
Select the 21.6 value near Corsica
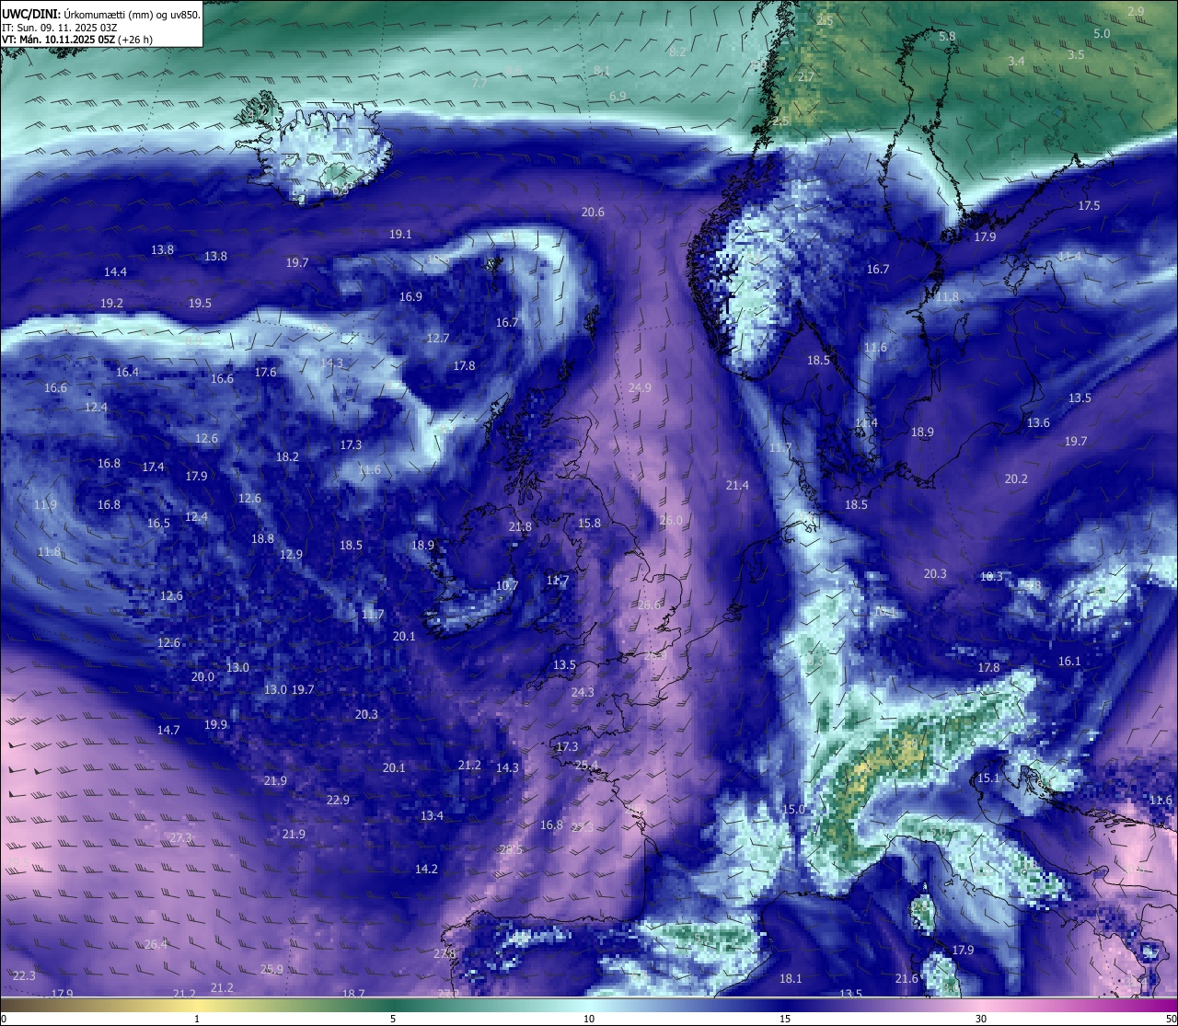point(907,978)
